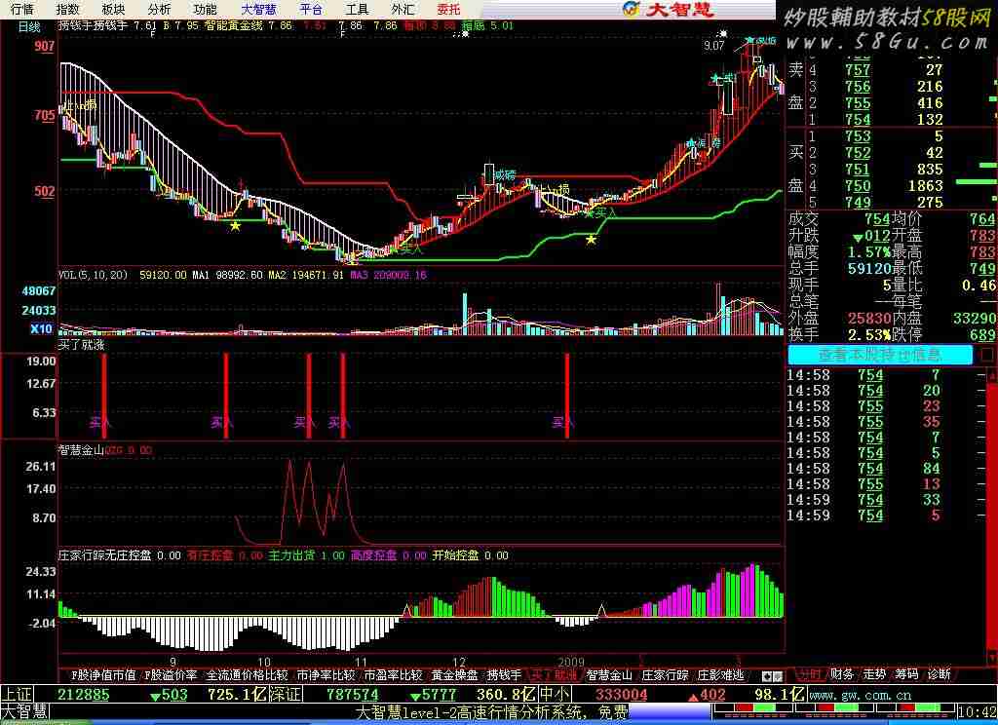The height and width of the screenshot is (725, 998).
Task: Click the 换手 value 2.53%
Action: (869, 334)
